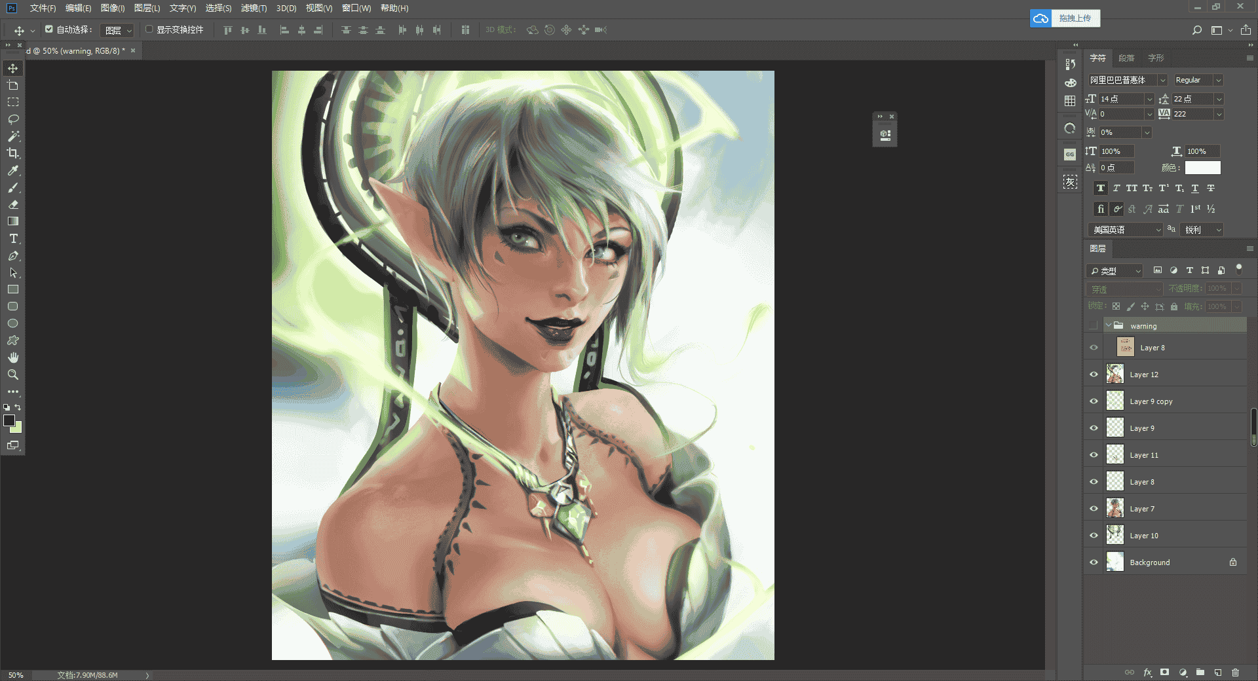Switch to the 段落 tab

pos(1126,58)
